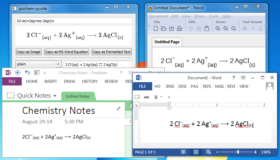The width and height of the screenshot is (280, 160).
Task: Click New Document icon in Pencil toolbar
Action: (156, 28)
